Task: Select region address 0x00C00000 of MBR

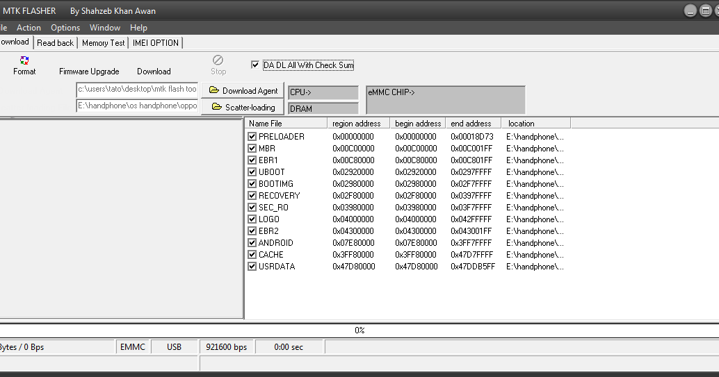Action: (353, 149)
